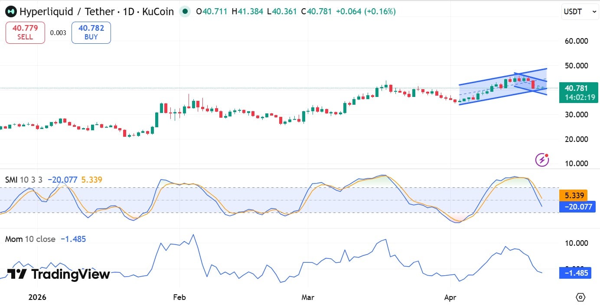Viewport: 600px width, 306px height.
Task: Click the SELL button at 40.779
Action: point(25,32)
